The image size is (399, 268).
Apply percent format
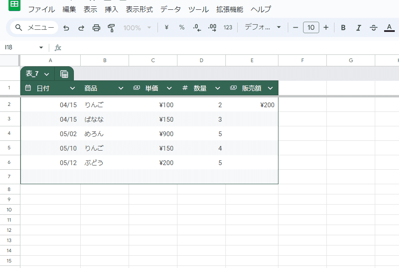tap(182, 27)
